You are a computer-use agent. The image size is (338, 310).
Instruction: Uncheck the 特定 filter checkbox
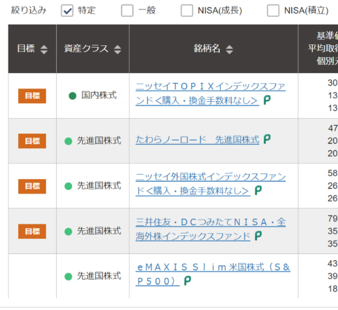pyautogui.click(x=67, y=11)
